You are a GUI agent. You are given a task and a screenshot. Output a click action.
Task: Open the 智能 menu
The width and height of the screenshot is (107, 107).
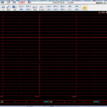(x=2, y=2)
